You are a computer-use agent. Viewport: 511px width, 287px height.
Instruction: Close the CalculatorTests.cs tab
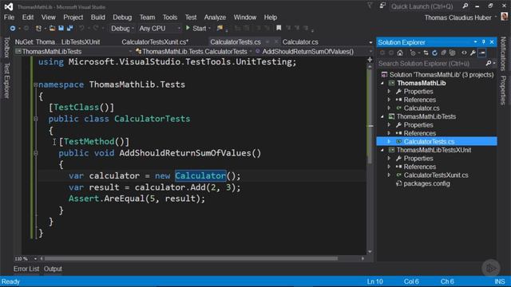pyautogui.click(x=276, y=42)
